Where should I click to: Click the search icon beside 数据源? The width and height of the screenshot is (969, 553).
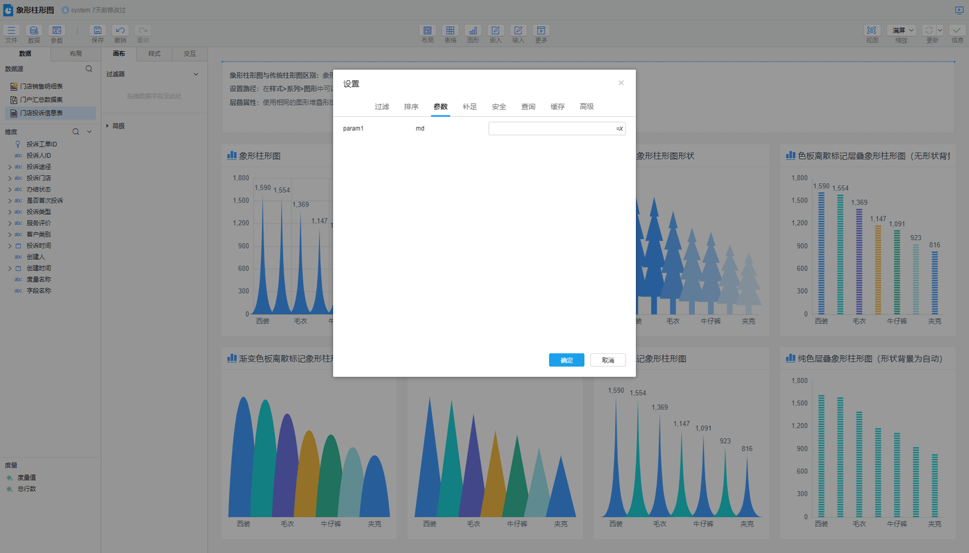point(89,69)
